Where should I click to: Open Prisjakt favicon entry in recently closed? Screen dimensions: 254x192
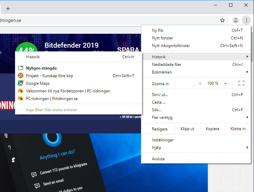tap(21, 75)
